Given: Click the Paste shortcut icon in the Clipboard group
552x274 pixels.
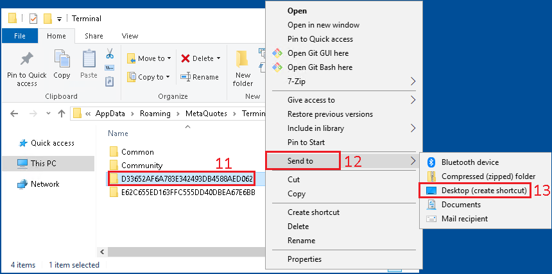Looking at the screenshot, I should pyautogui.click(x=109, y=81).
